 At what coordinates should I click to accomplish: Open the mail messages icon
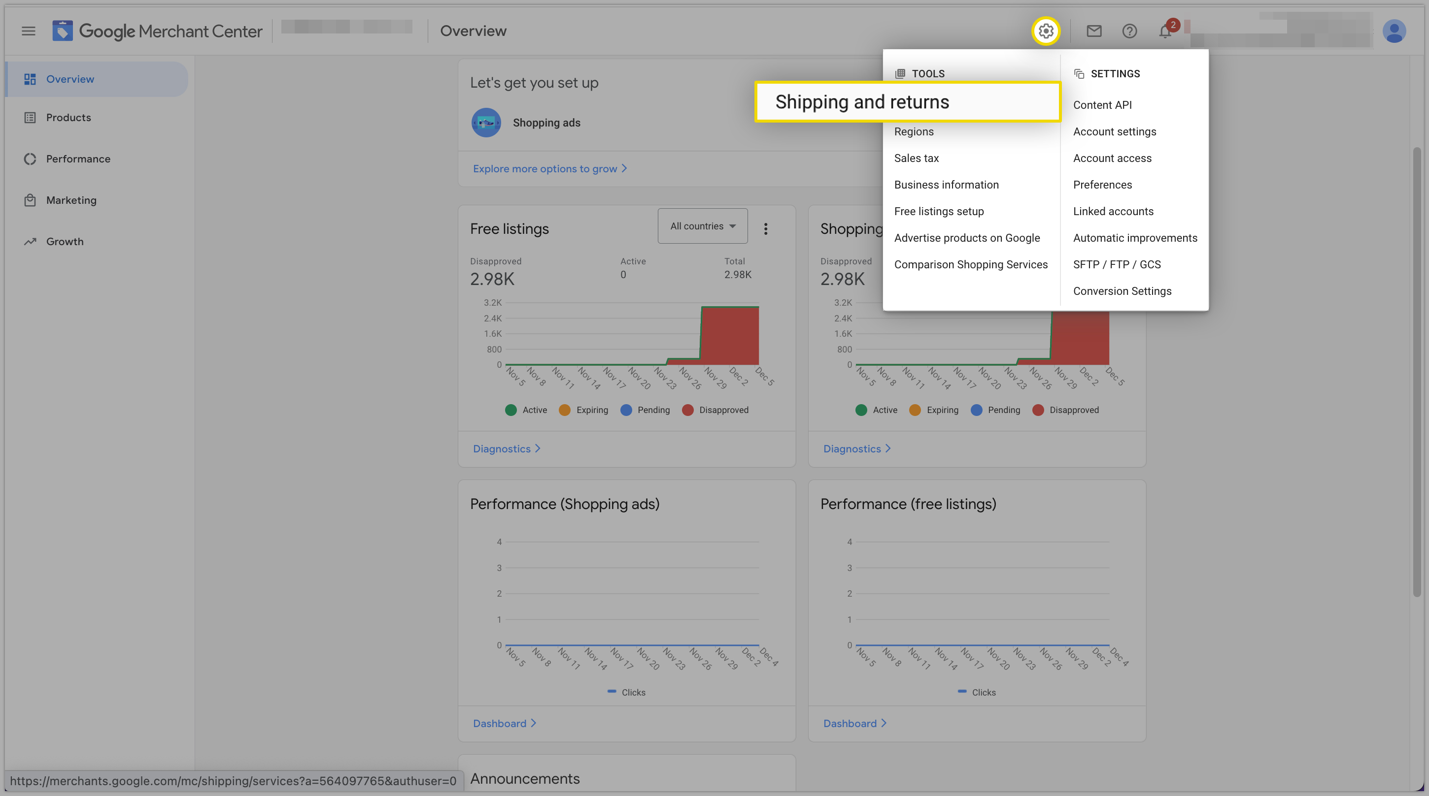click(x=1093, y=31)
